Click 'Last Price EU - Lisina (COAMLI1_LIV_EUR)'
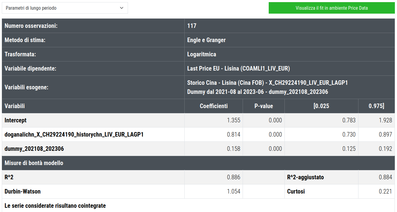This screenshot has width=397, height=212. pos(238,68)
